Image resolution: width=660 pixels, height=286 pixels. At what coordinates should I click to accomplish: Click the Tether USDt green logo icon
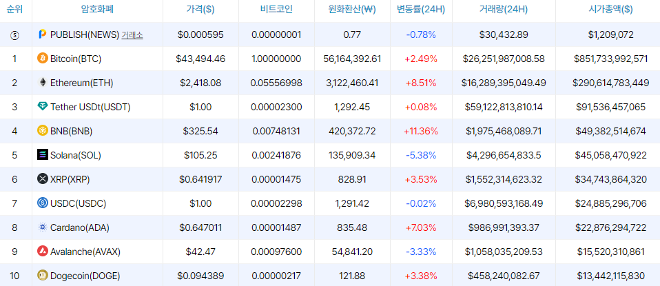pyautogui.click(x=43, y=107)
